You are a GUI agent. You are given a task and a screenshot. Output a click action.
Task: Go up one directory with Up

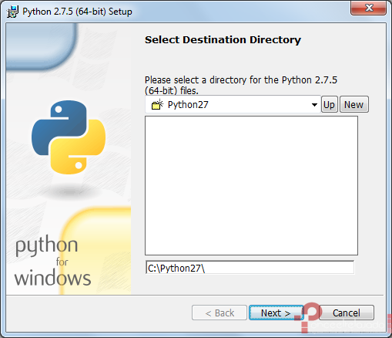click(x=329, y=104)
